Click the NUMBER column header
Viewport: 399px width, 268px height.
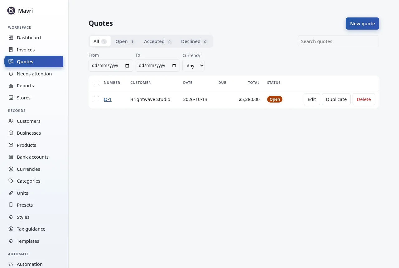tap(112, 83)
